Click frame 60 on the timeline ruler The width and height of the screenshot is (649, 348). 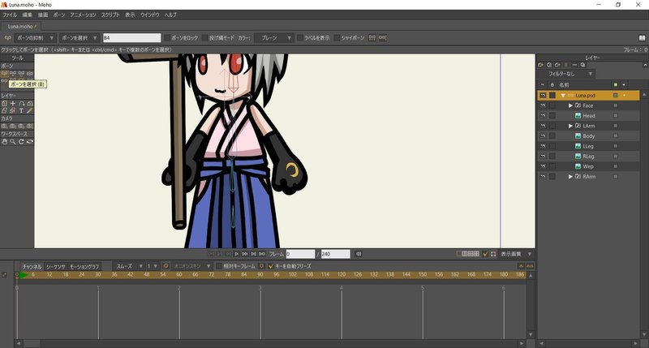(179, 275)
